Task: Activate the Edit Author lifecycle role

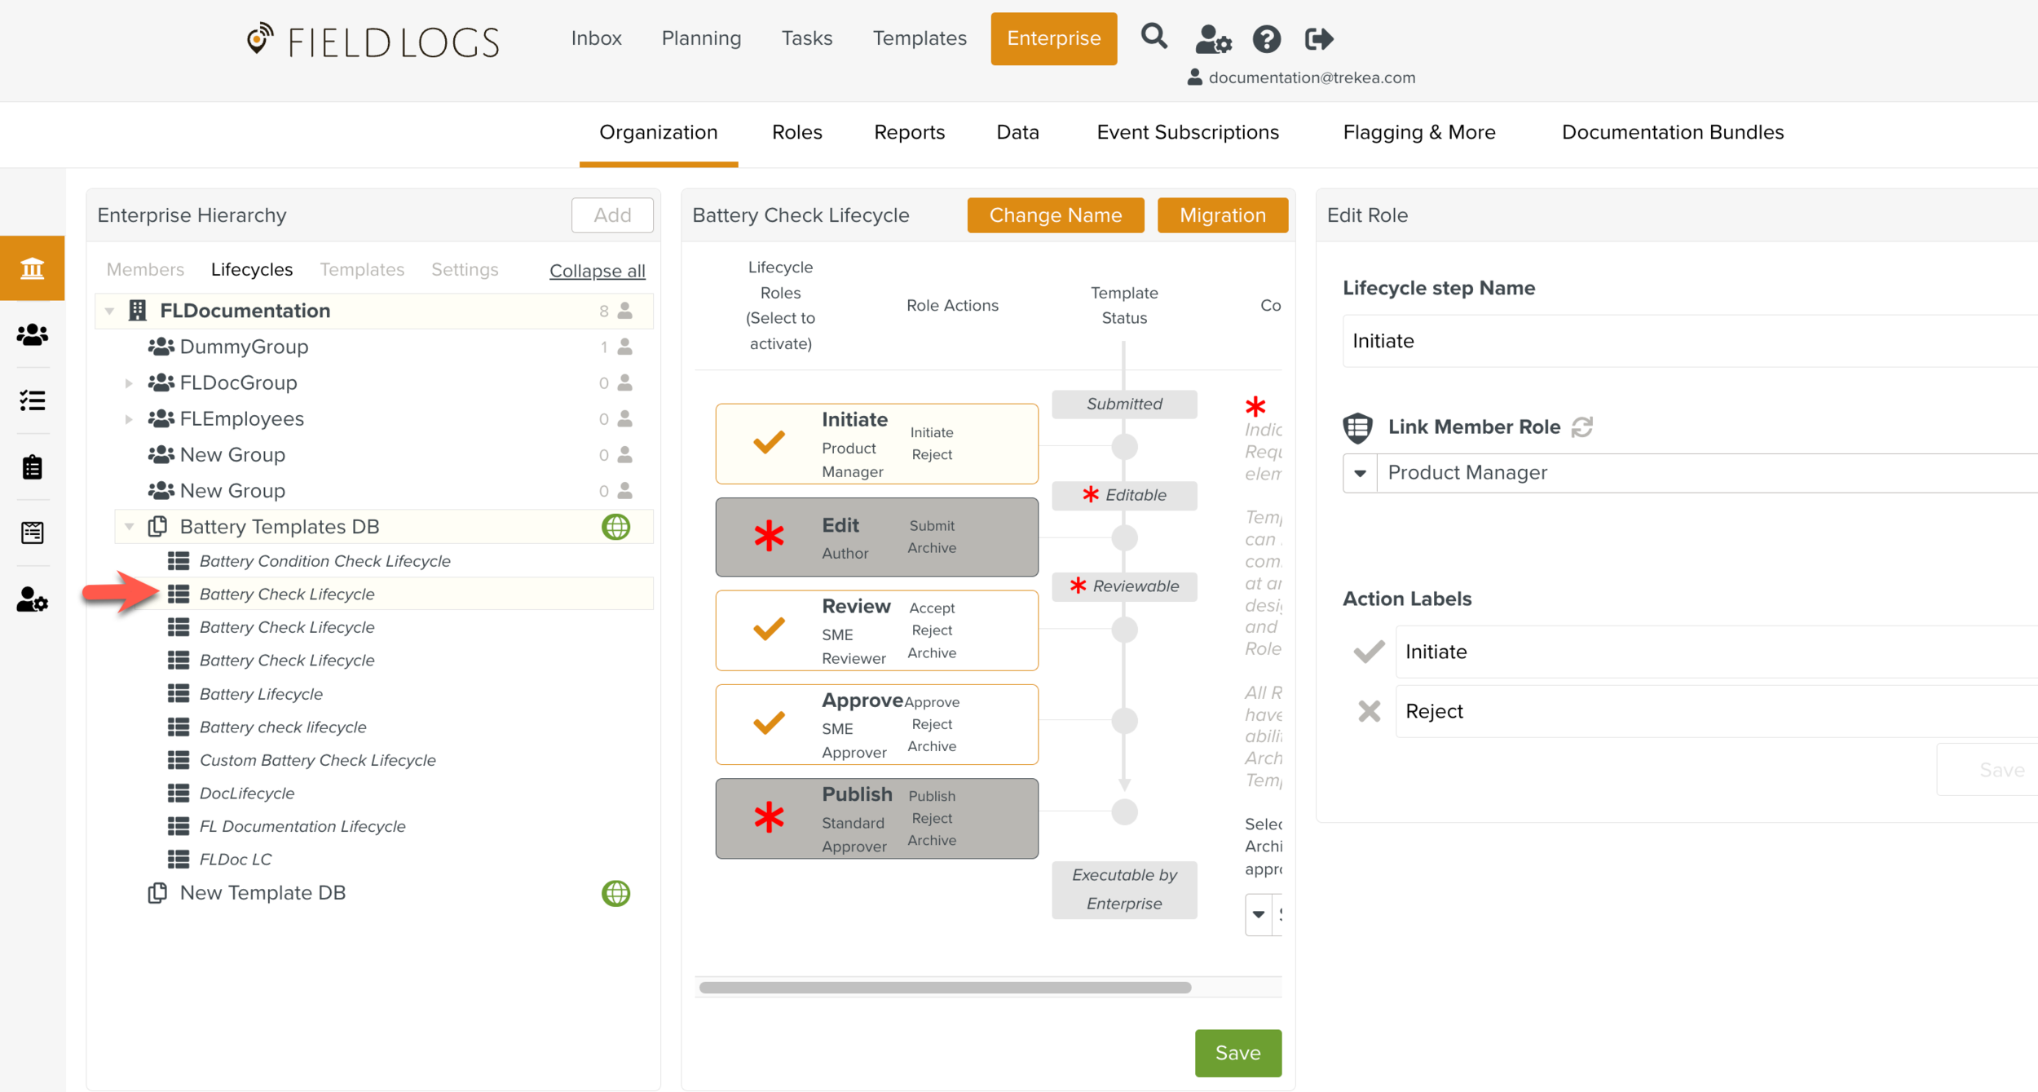Action: 768,537
